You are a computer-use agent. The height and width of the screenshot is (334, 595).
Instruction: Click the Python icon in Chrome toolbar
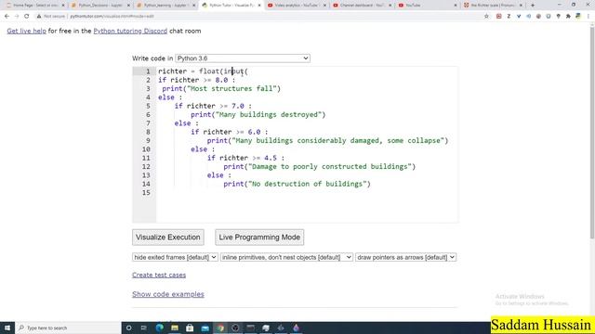pos(578,17)
